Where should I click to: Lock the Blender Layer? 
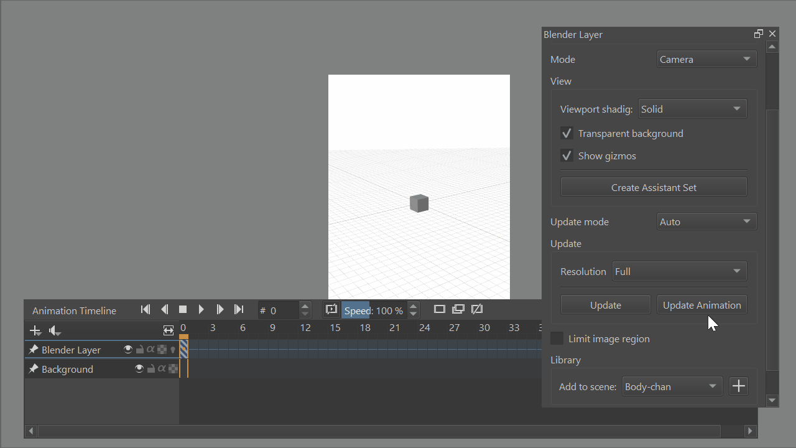click(140, 350)
